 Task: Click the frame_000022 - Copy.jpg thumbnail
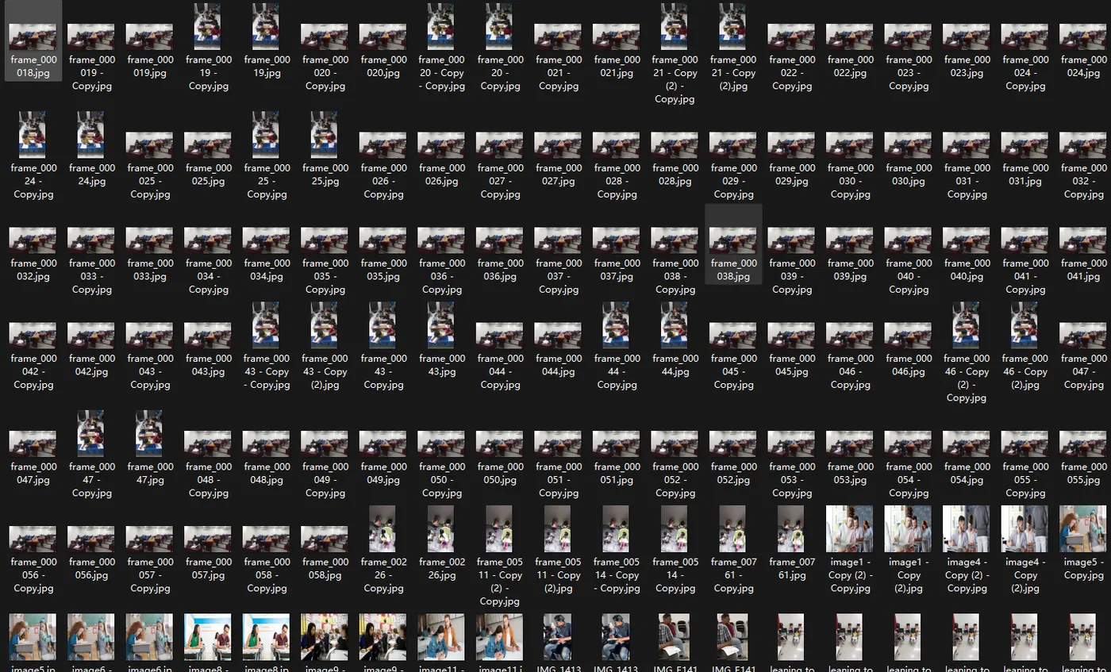pos(791,37)
